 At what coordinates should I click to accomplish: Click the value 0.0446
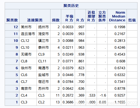[x=68, y=75]
